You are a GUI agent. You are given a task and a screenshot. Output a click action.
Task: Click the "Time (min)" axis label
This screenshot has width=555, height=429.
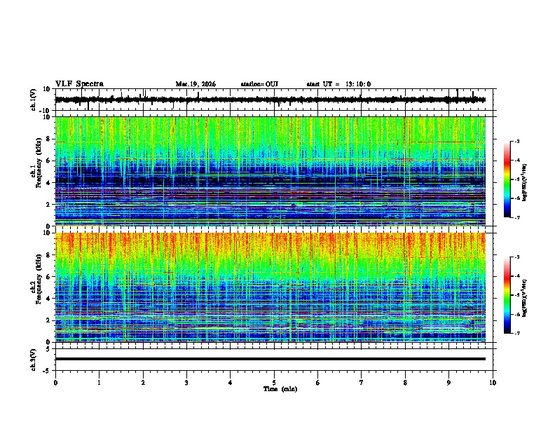click(280, 389)
